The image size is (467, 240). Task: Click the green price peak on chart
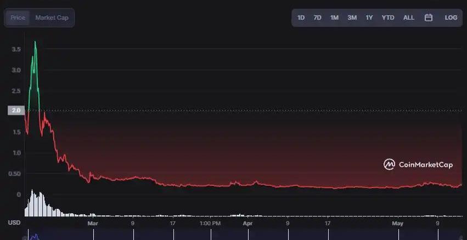click(35, 44)
